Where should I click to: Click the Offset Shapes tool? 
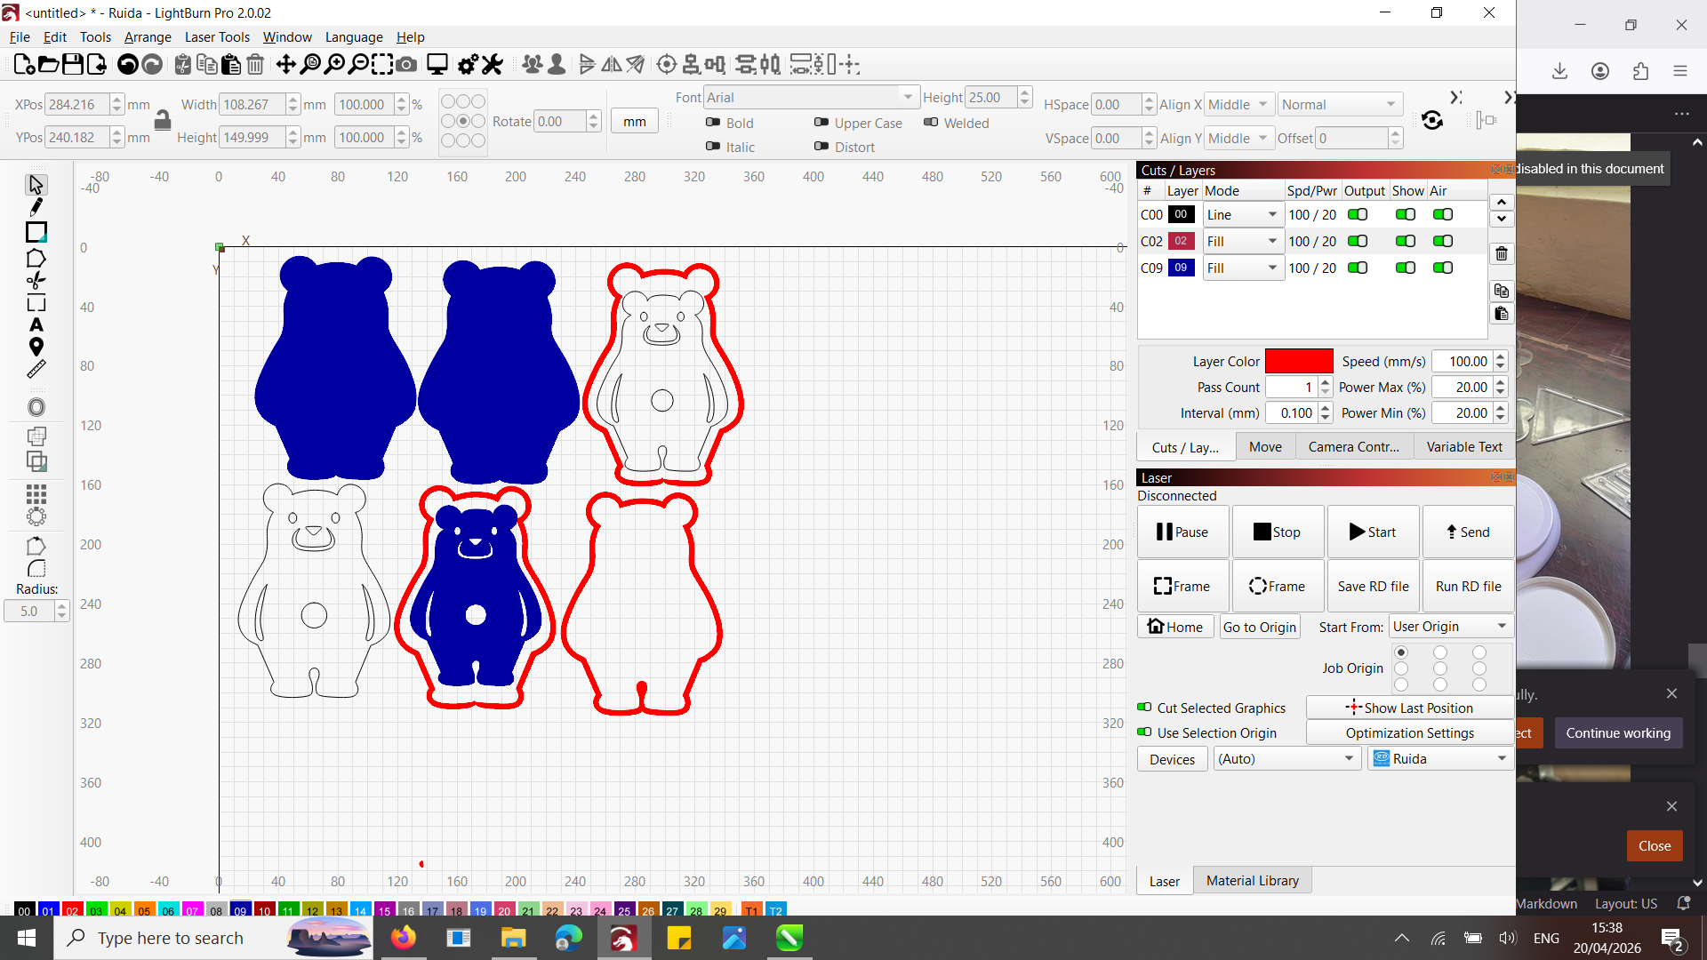pyautogui.click(x=36, y=407)
